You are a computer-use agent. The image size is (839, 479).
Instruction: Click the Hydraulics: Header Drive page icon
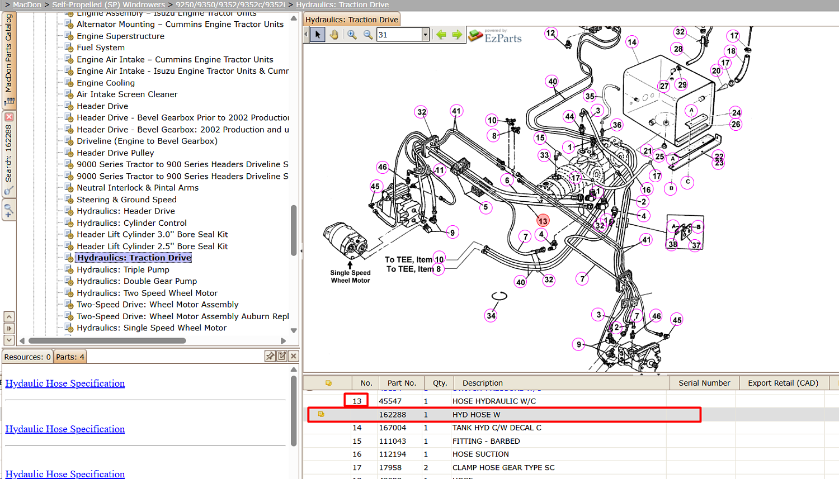69,211
